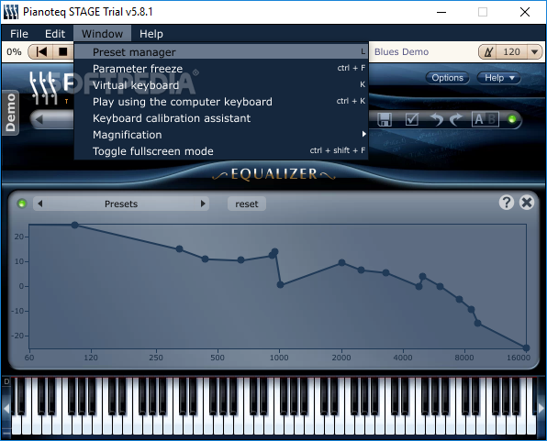Open Keyboard calibration assistant
Image resolution: width=547 pixels, height=441 pixels.
pyautogui.click(x=221, y=118)
